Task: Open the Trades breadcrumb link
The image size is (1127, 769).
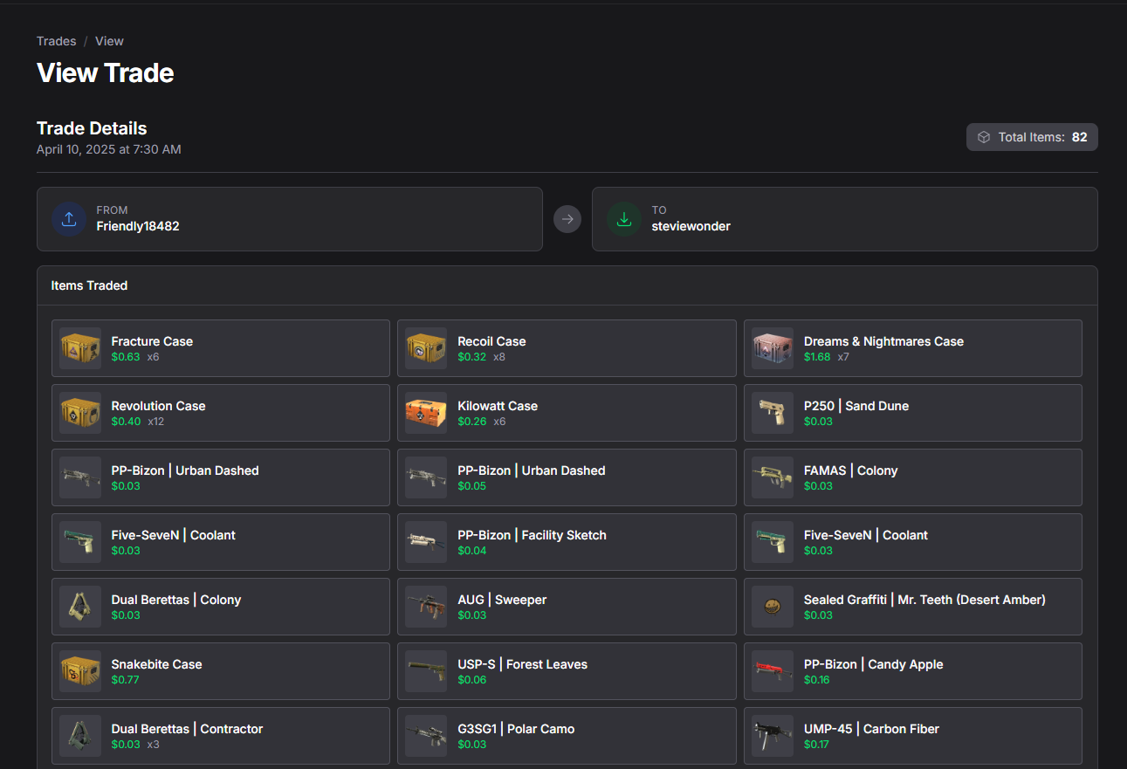Action: coord(56,41)
